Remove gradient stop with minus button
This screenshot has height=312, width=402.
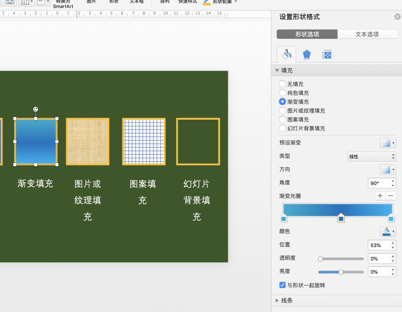pyautogui.click(x=390, y=196)
